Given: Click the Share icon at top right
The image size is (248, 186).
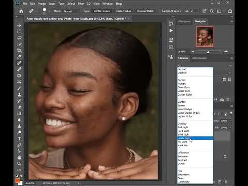Looking at the screenshot, I should tap(230, 11).
